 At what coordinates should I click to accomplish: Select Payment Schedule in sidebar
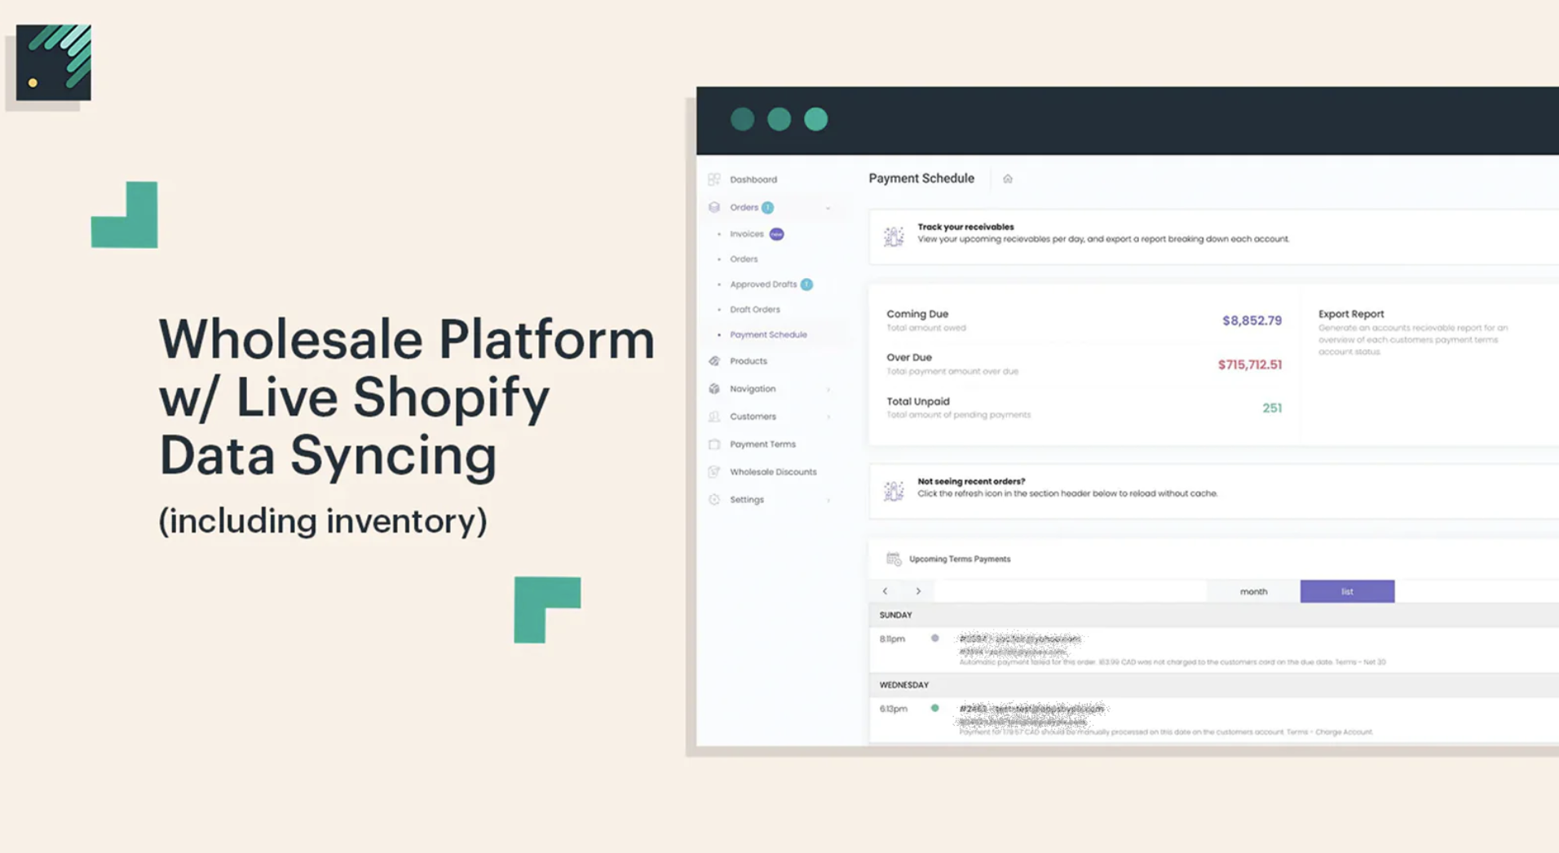768,335
